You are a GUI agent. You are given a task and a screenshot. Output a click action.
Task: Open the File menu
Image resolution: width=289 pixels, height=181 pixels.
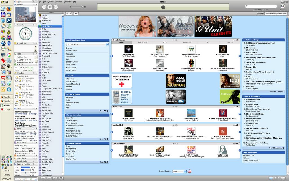[40, 2]
